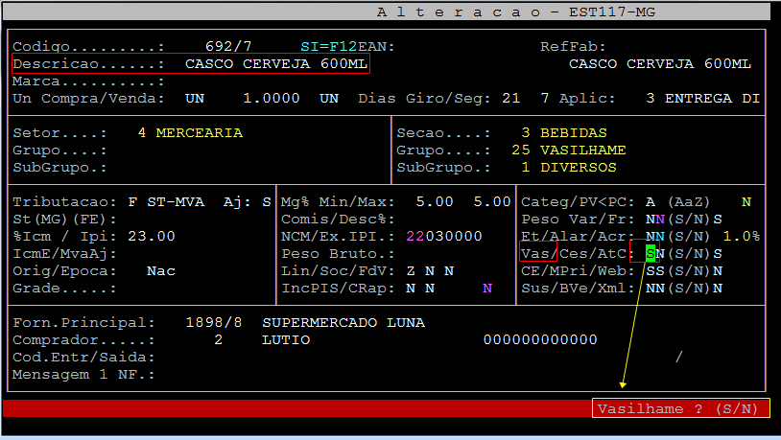Click the NCM code 22030000

tap(443, 236)
